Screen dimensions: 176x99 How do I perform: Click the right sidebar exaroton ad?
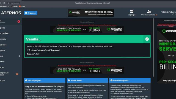167,55
